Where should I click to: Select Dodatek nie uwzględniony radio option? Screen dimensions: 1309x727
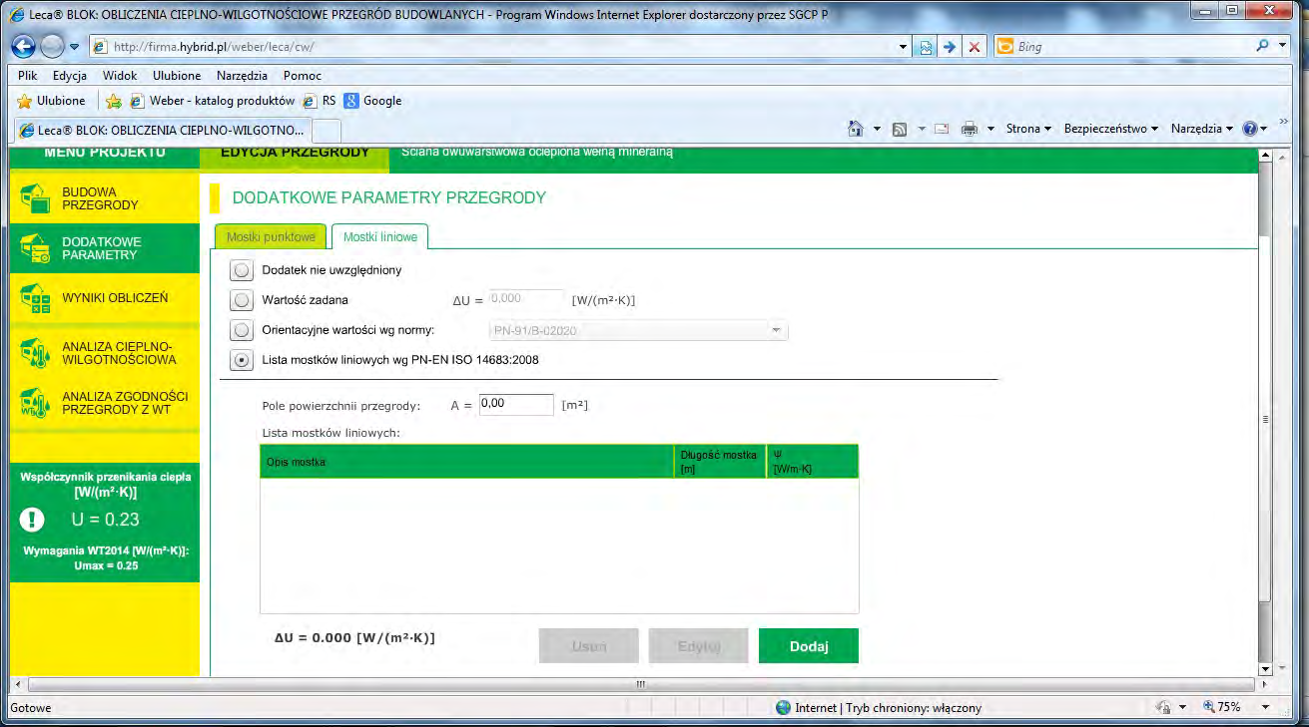click(x=241, y=269)
